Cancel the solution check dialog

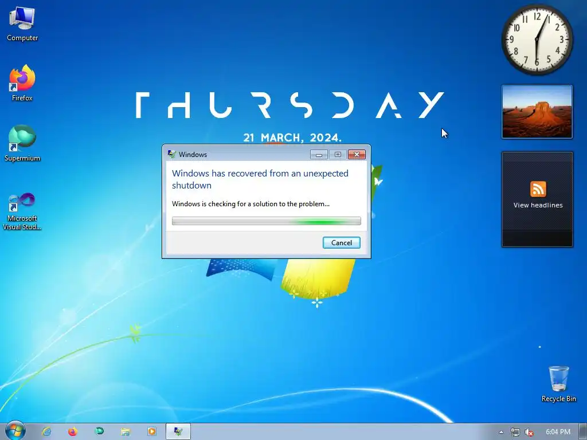342,242
